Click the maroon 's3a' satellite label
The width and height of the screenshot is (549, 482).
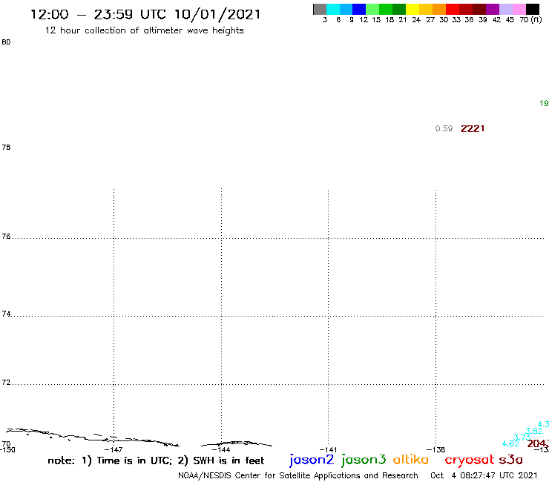(511, 460)
